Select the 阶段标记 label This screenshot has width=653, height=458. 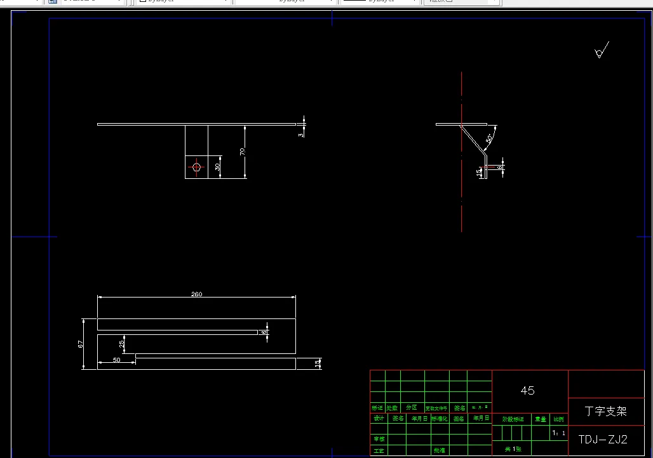pyautogui.click(x=513, y=419)
